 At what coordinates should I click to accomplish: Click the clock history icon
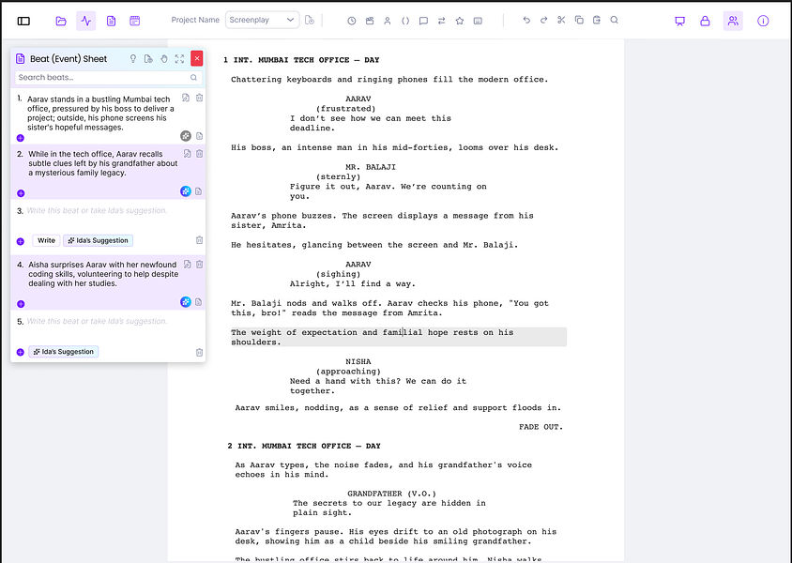click(352, 21)
